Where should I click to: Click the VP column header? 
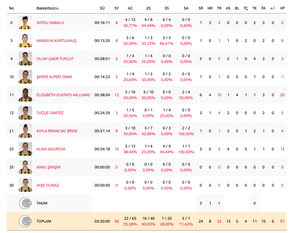coord(282,8)
